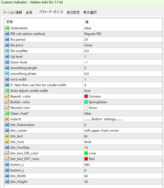Click the string icon next to btn_Font
Viewport: 164px width, 188px height.
pos(7,142)
